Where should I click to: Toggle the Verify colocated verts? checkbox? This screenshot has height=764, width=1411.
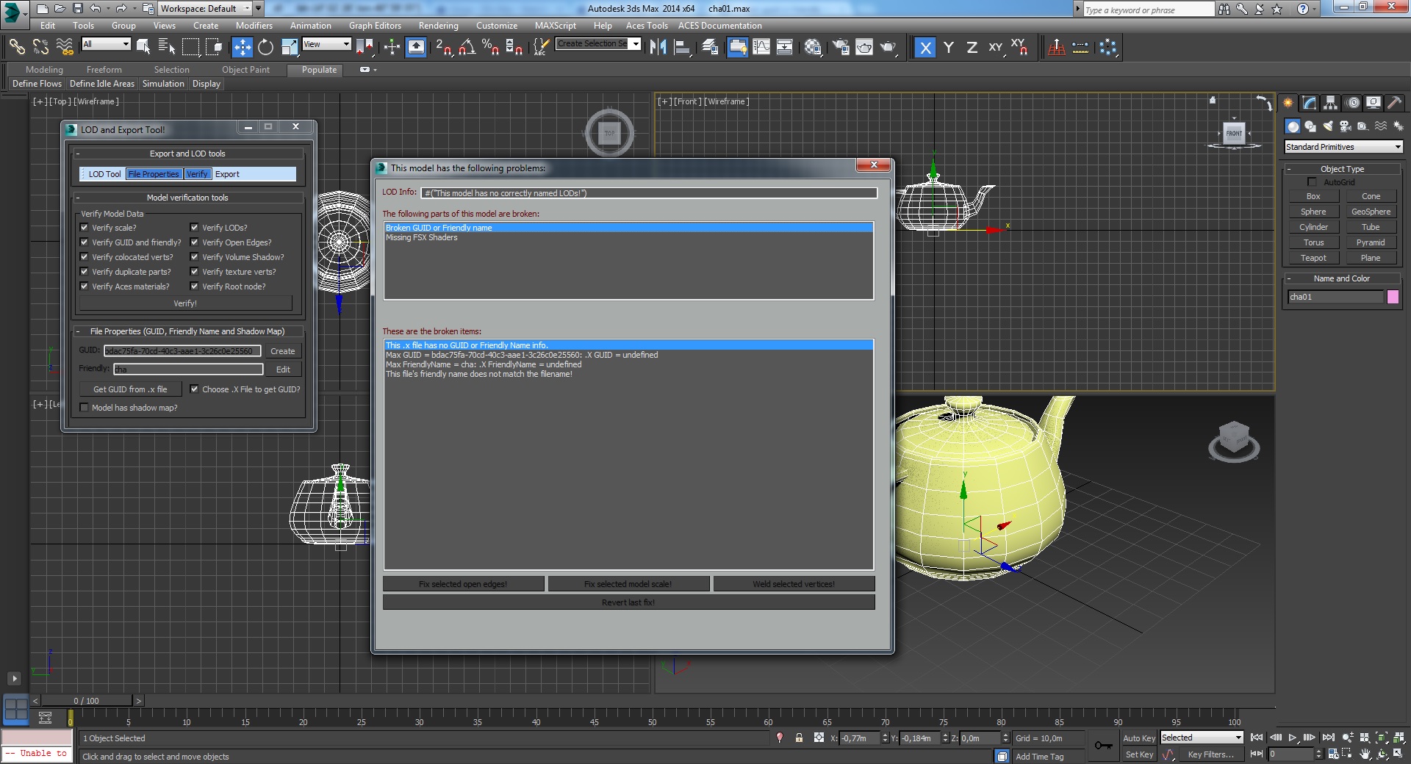[84, 257]
